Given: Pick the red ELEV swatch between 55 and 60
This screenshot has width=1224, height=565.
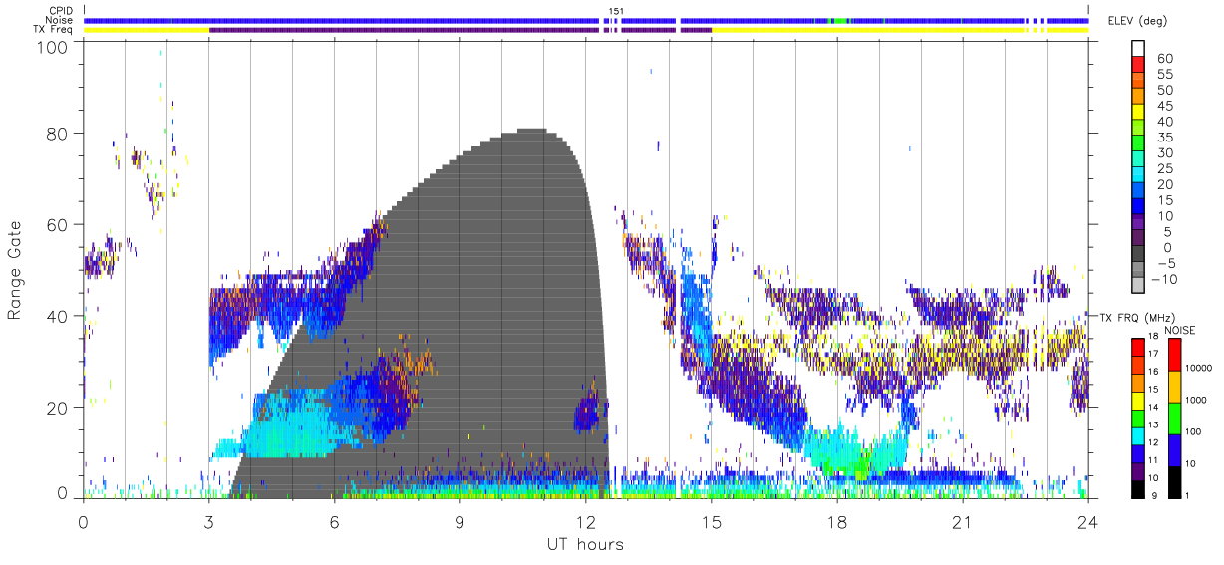Looking at the screenshot, I should [1139, 64].
